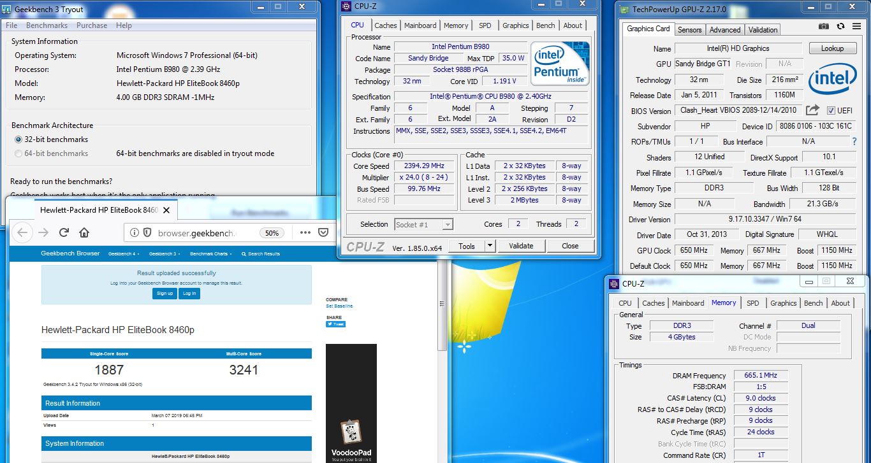Select the 64-bit benchmarks radio button
This screenshot has height=463, width=871.
(18, 153)
